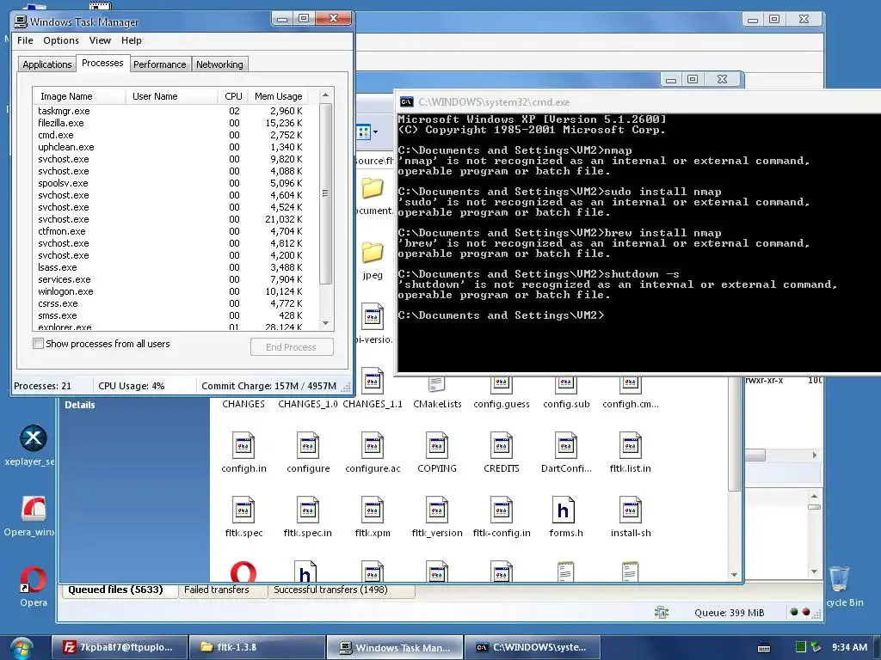
Task: Select the DartConfi... file icon
Action: coord(566,446)
